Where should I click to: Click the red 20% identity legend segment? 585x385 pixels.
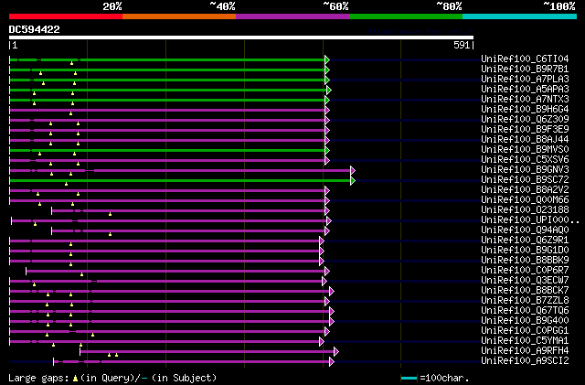66,16
